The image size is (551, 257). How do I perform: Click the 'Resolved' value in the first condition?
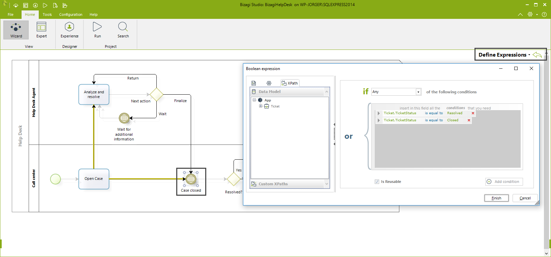click(455, 113)
